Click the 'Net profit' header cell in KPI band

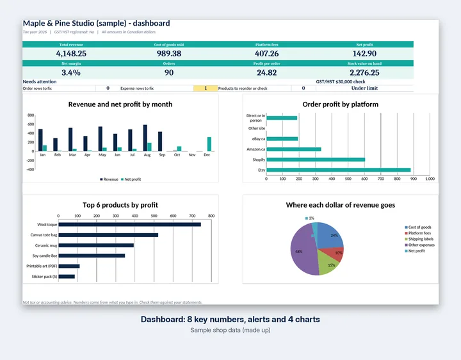(364, 45)
